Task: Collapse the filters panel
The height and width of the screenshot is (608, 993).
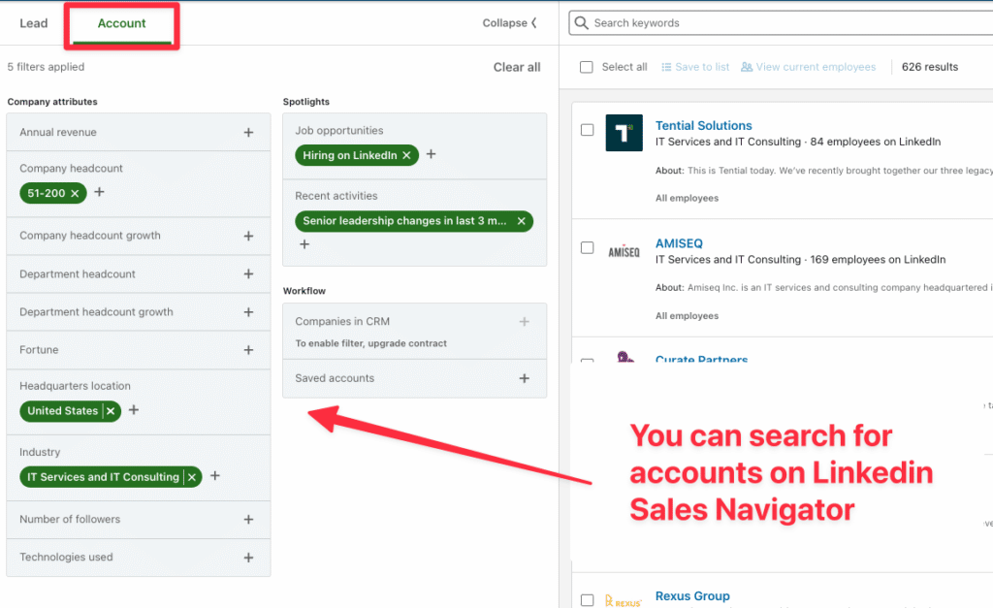Action: 510,23
